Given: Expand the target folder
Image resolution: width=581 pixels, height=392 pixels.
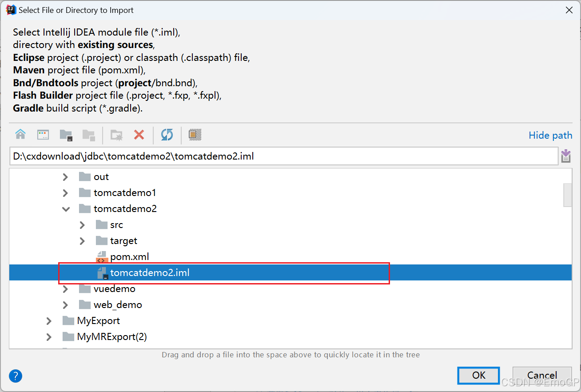Looking at the screenshot, I should (82, 241).
